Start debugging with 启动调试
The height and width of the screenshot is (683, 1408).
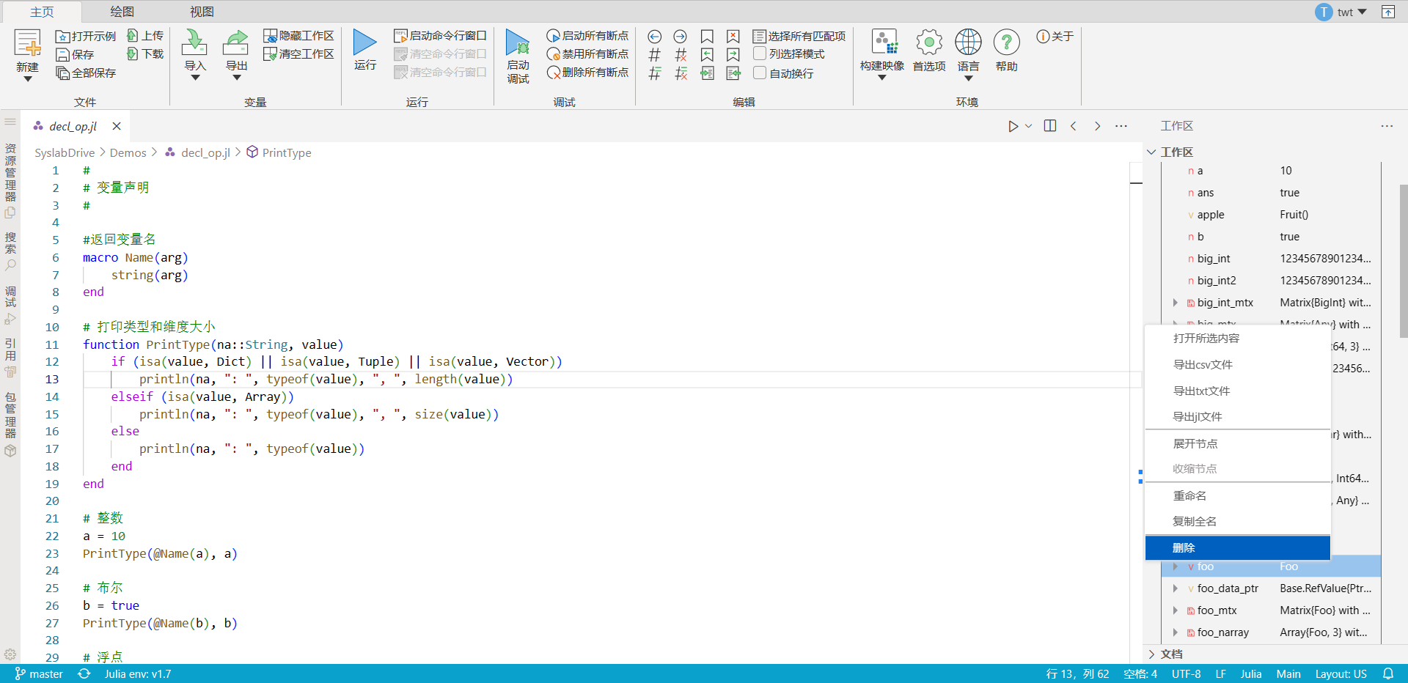[518, 56]
